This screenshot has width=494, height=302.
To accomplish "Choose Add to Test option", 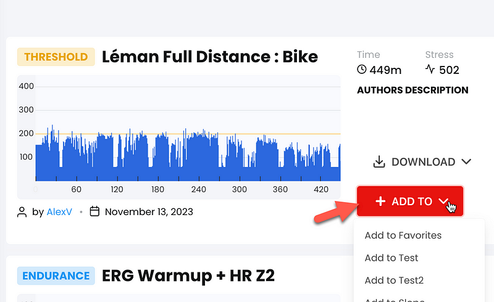I will [391, 258].
